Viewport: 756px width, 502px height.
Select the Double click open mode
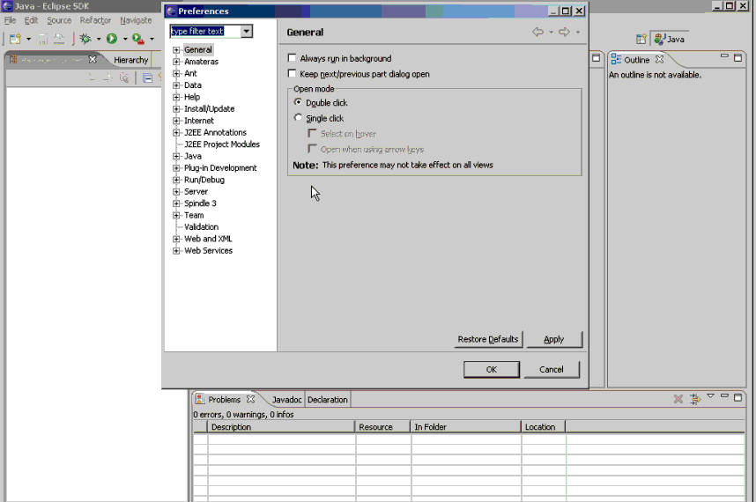tap(298, 102)
